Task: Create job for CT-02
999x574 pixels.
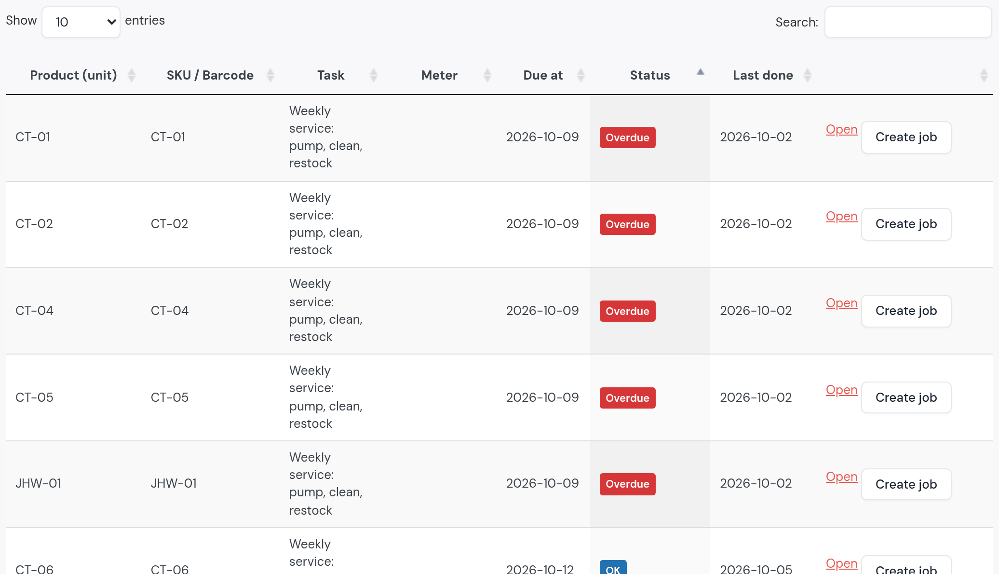Action: (x=906, y=224)
